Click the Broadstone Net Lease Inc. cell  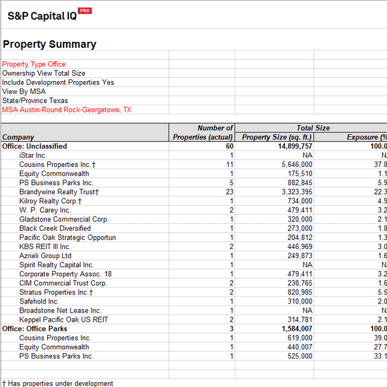click(x=85, y=310)
